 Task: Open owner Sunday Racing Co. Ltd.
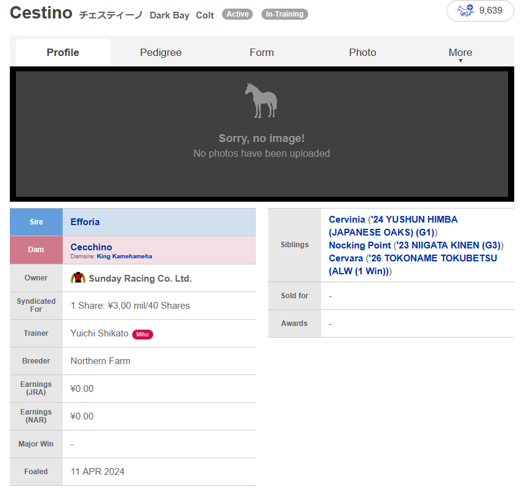click(140, 279)
